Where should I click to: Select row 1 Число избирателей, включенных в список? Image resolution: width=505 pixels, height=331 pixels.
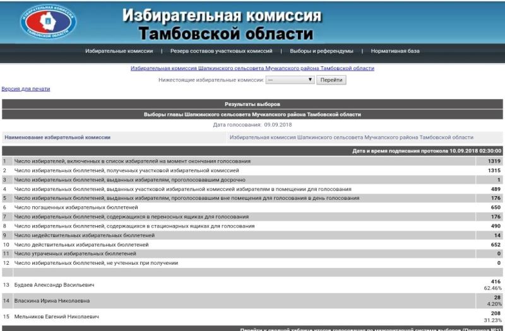pyautogui.click(x=252, y=161)
